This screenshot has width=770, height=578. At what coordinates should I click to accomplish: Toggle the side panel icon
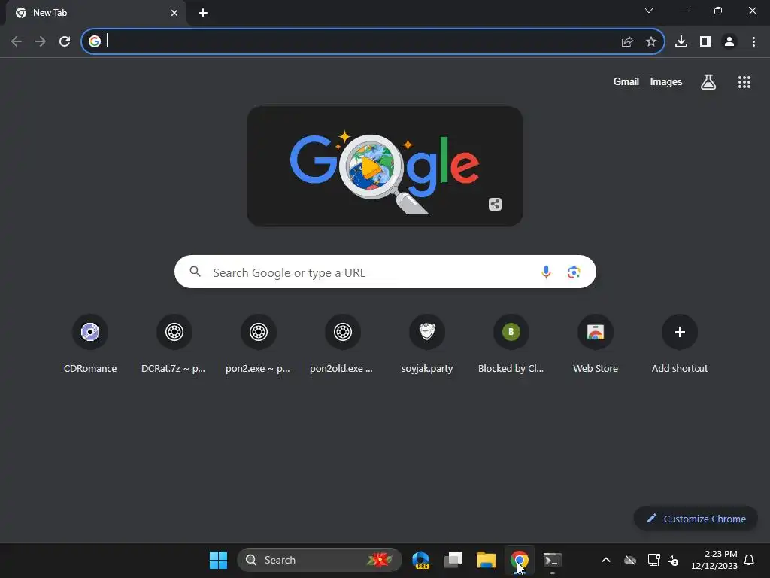(705, 42)
